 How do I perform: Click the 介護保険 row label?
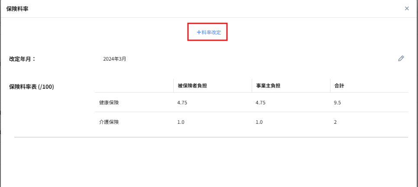point(109,122)
